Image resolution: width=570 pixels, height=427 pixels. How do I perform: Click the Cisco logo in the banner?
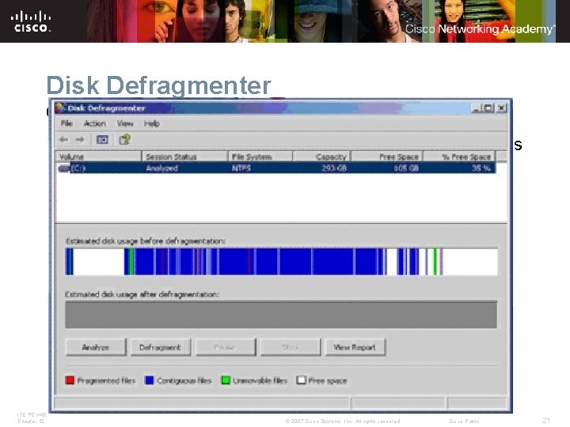pyautogui.click(x=31, y=22)
